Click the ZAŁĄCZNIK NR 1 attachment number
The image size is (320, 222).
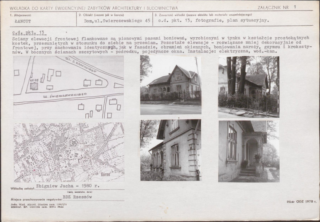click(x=276, y=7)
